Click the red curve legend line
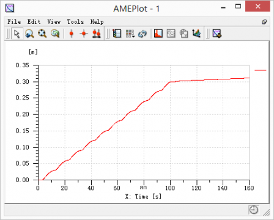 click(261, 70)
